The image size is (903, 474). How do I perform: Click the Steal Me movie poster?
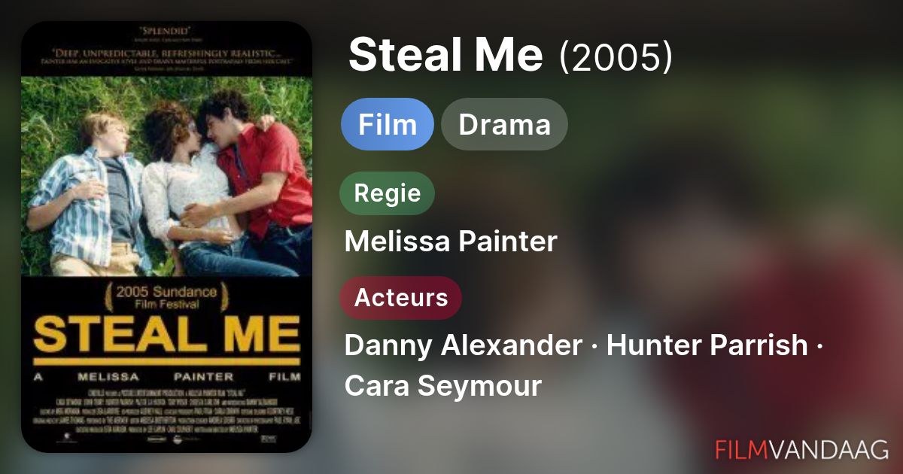click(166, 237)
